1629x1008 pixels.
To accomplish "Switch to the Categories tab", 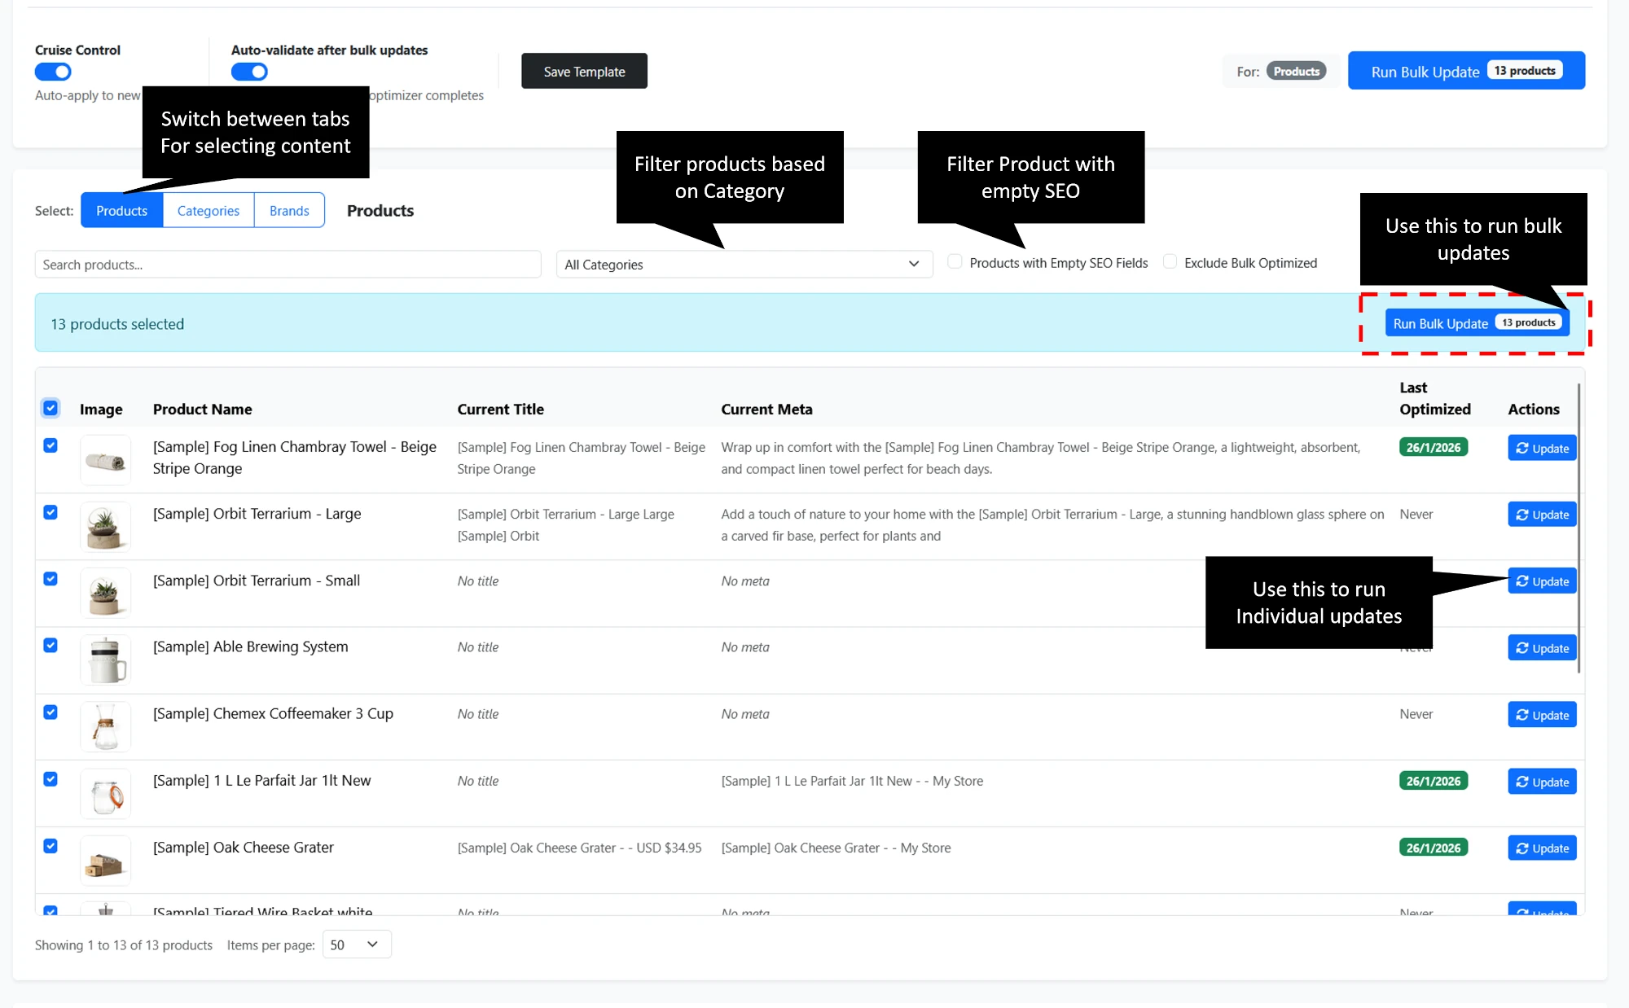I will [208, 210].
